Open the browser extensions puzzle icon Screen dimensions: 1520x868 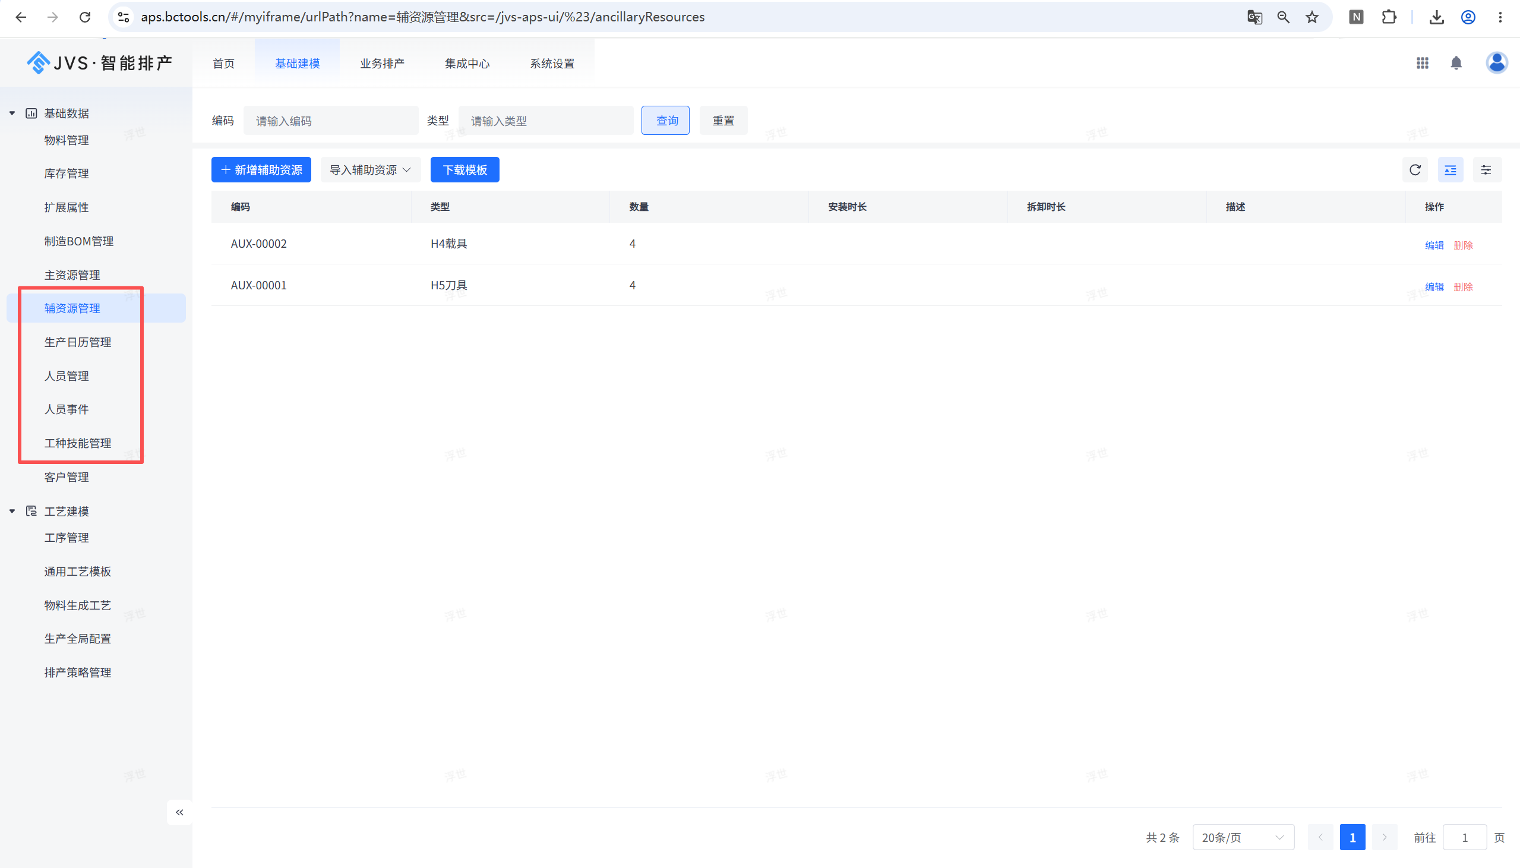click(1389, 17)
